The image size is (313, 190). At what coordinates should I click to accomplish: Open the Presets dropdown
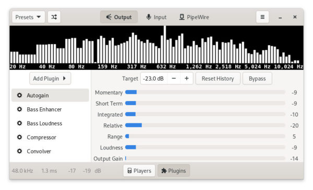coord(28,17)
